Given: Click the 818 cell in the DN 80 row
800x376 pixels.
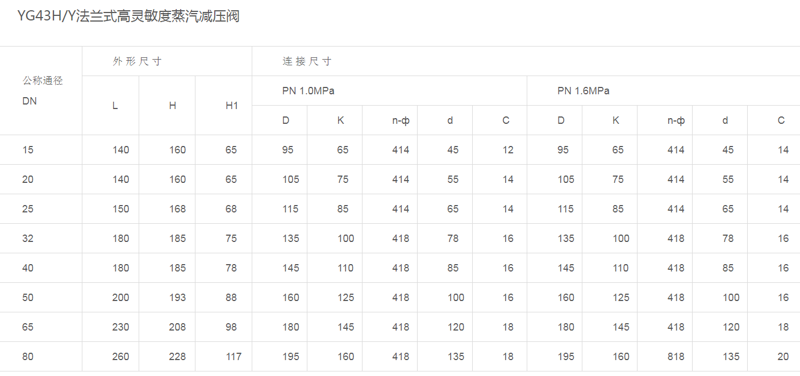Looking at the screenshot, I should (x=676, y=357).
